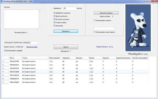This screenshot has width=158, height=99.
Task: Sort table by Статус column header
Action: point(35,58)
